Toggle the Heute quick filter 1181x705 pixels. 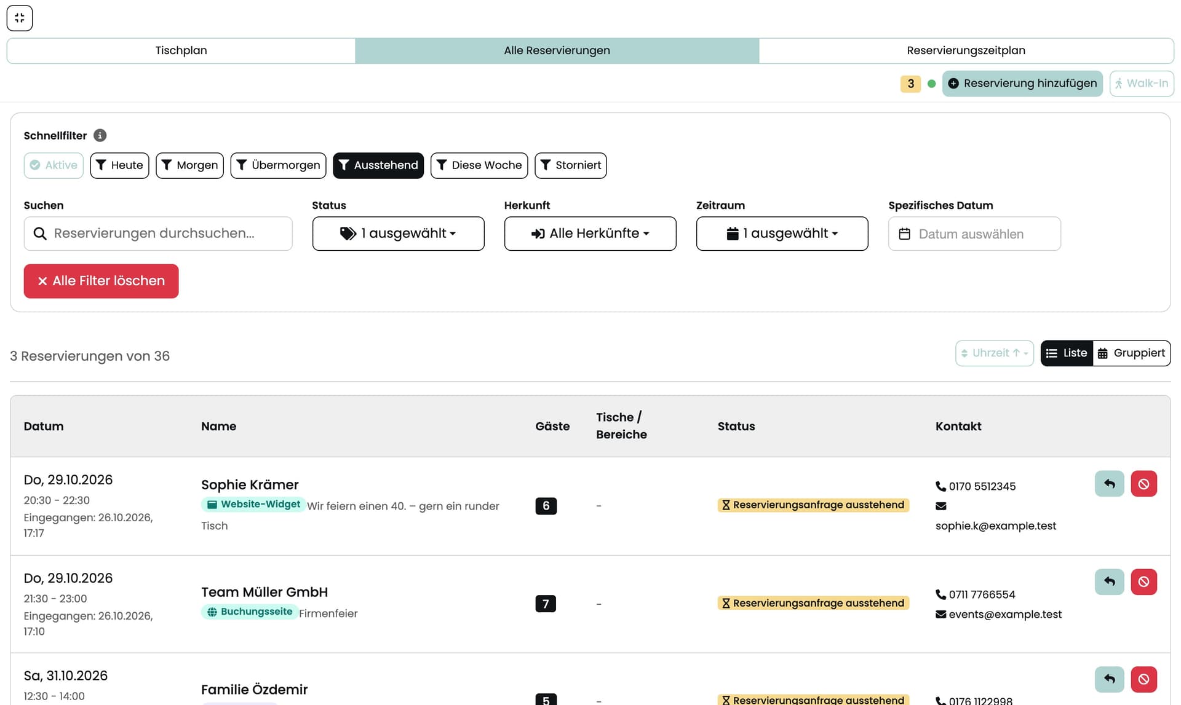(x=119, y=165)
